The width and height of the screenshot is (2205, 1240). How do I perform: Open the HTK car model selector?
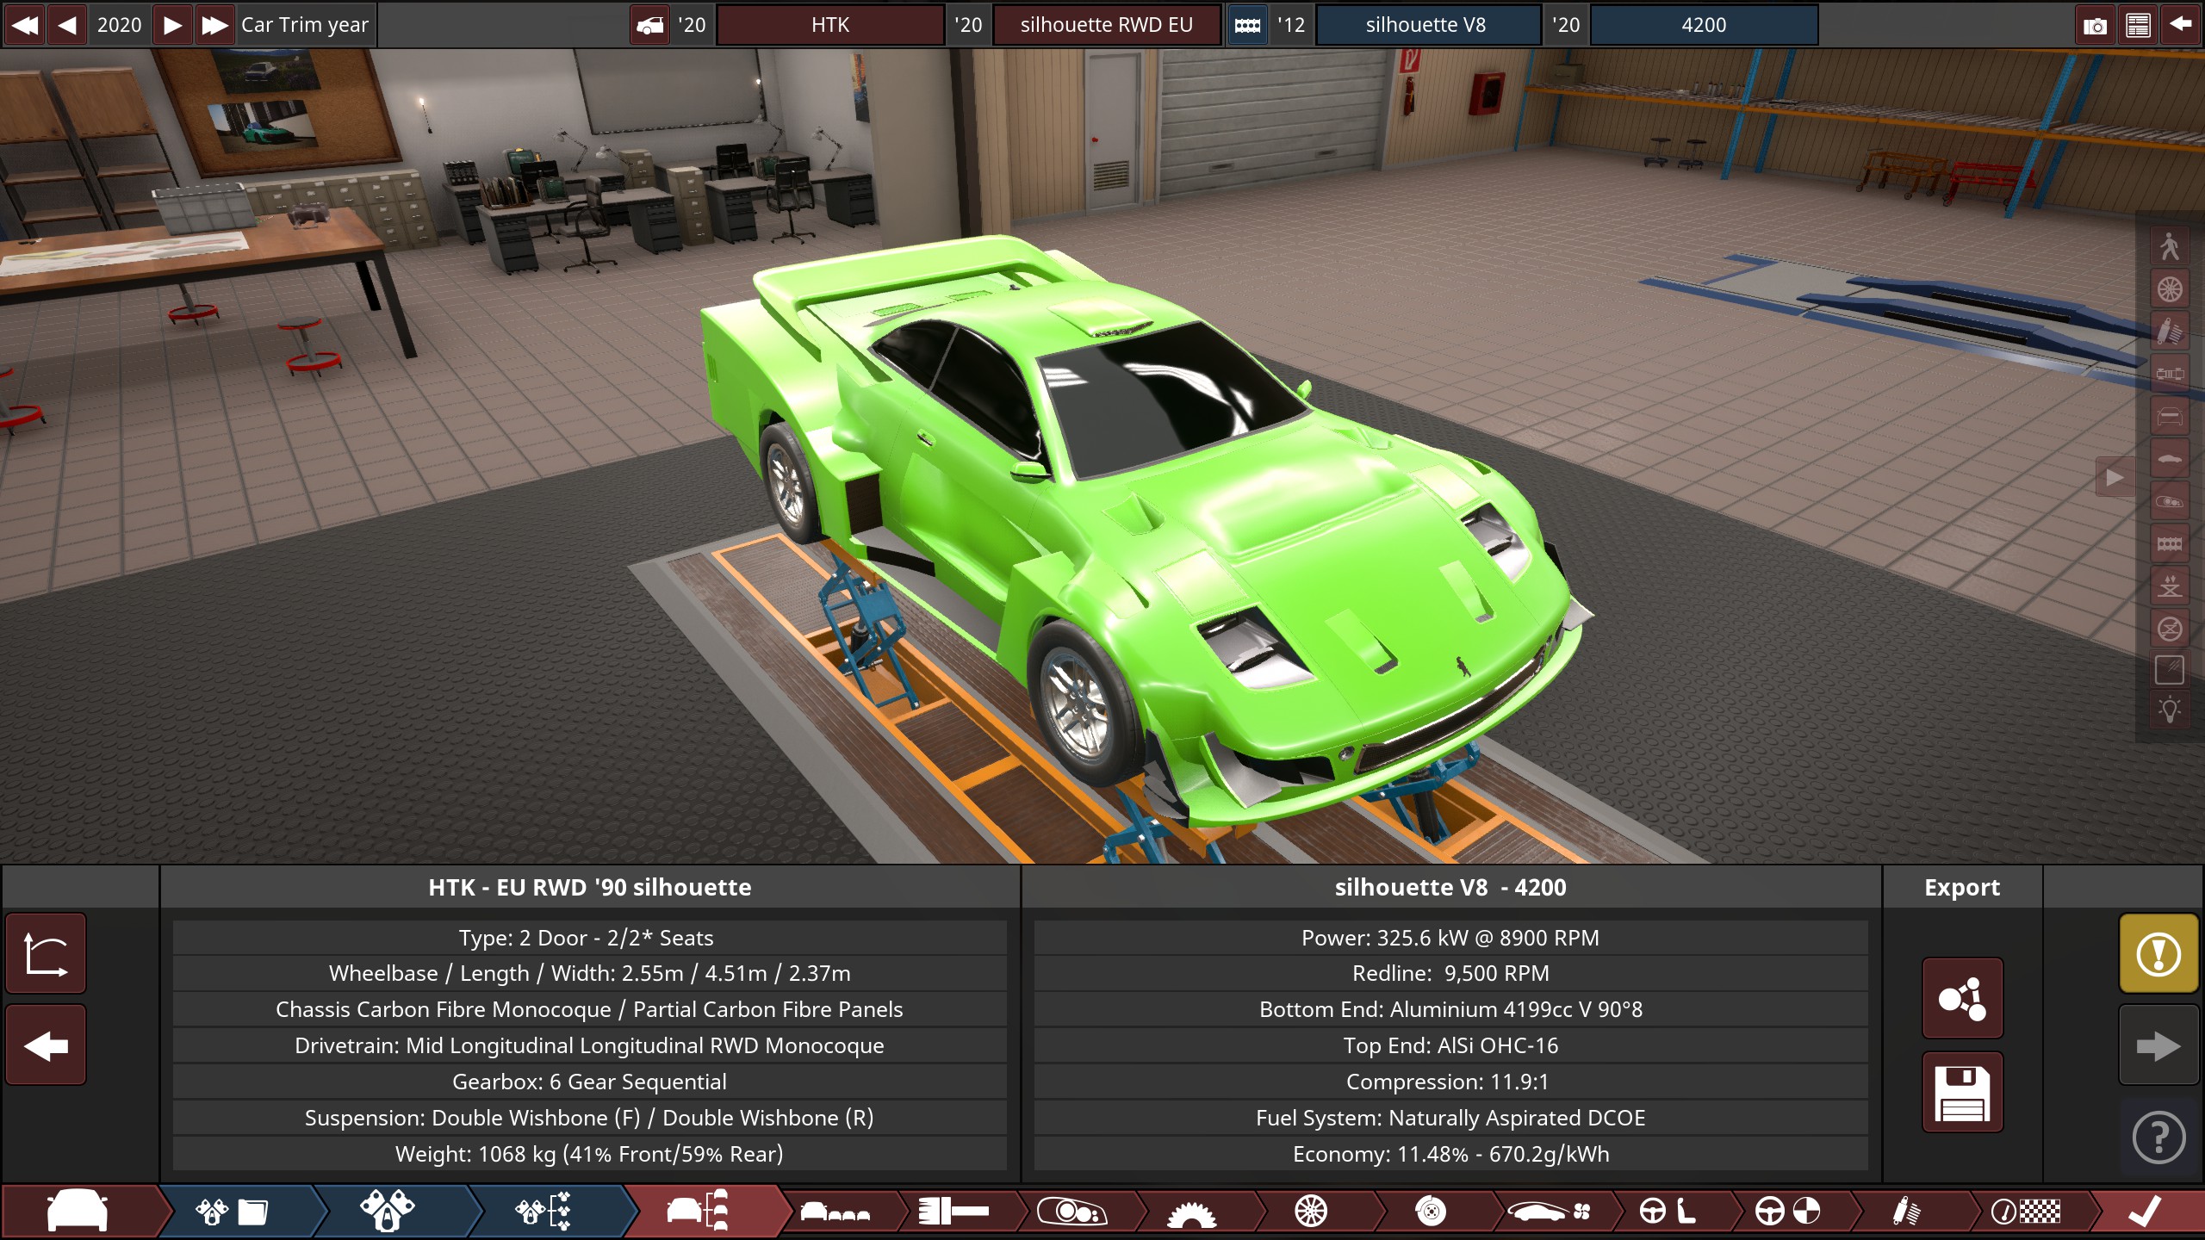coord(830,24)
